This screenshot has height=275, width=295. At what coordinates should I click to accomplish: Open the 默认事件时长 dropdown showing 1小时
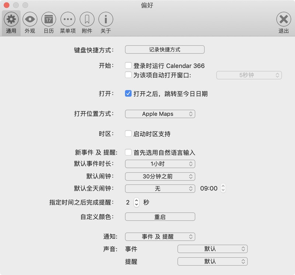[160, 164]
